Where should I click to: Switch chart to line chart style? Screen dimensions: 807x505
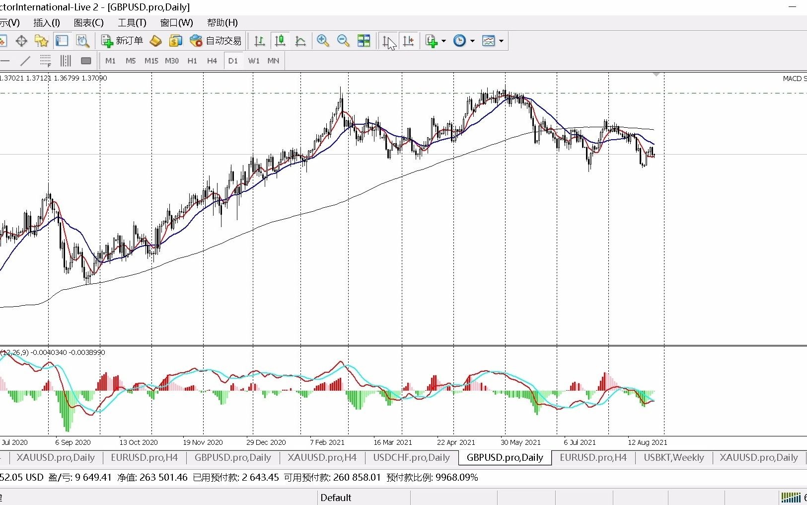point(300,41)
